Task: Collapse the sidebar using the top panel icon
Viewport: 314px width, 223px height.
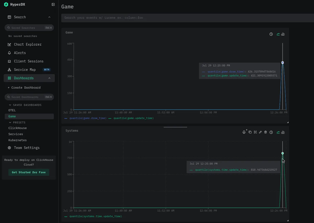Action: [53, 4]
